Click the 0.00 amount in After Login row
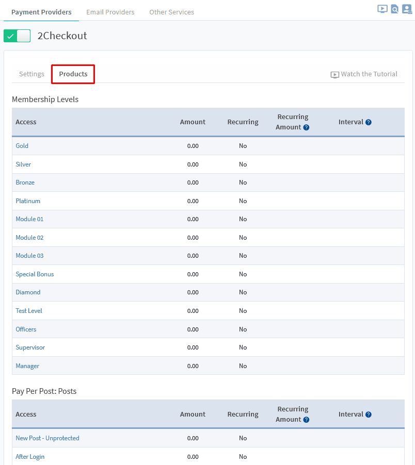The image size is (415, 465). point(193,457)
